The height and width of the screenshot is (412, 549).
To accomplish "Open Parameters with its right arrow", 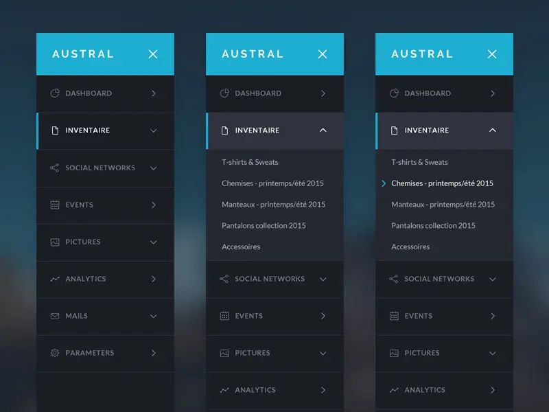I will pyautogui.click(x=154, y=353).
